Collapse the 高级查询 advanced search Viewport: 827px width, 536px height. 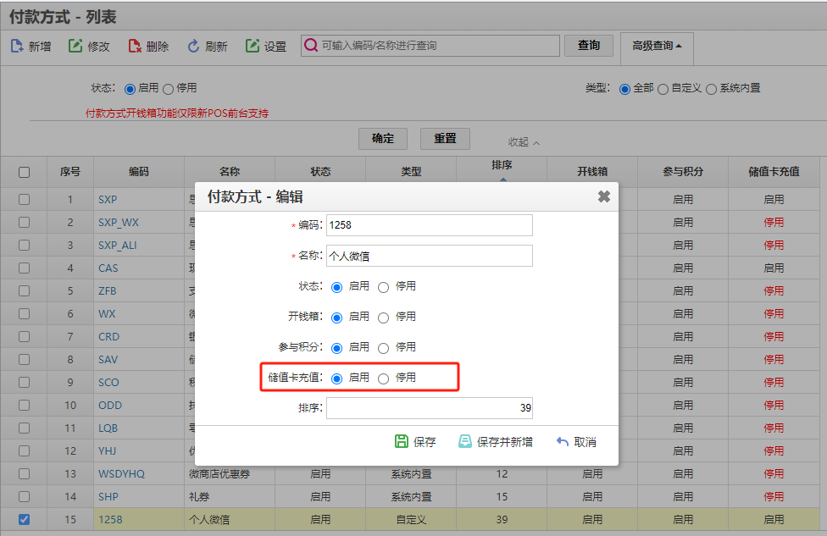click(x=657, y=46)
